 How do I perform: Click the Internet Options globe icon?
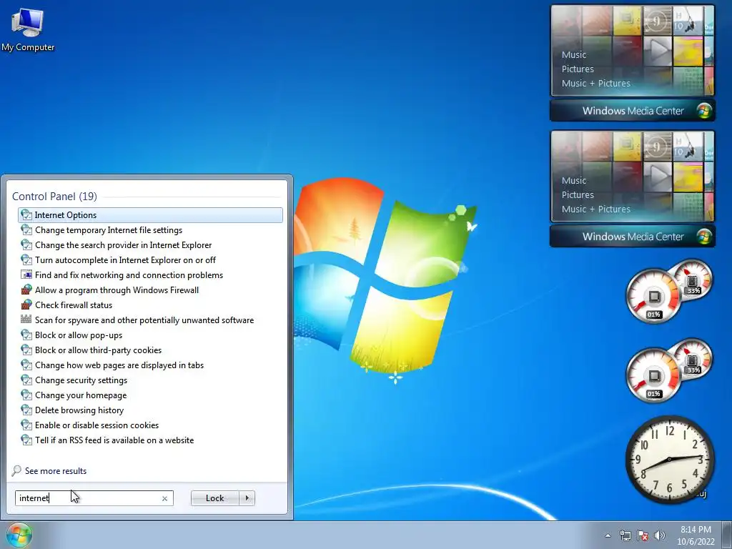[26, 215]
